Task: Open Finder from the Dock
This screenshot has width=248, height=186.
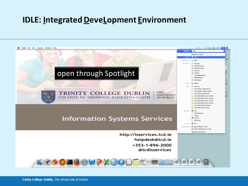Action: pos(40,162)
